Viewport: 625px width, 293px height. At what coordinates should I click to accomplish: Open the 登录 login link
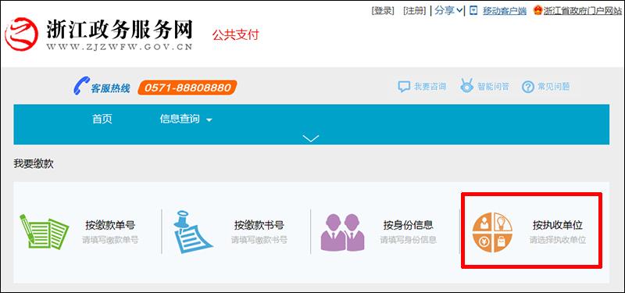(383, 11)
